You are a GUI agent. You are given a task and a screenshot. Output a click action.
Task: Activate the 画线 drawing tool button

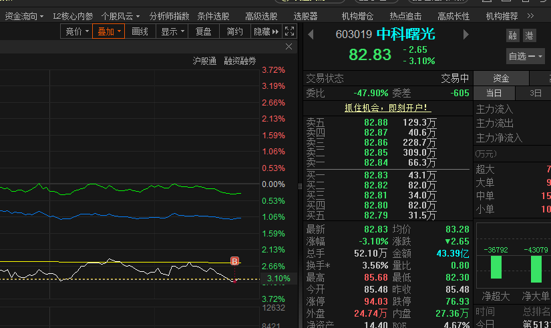click(140, 31)
